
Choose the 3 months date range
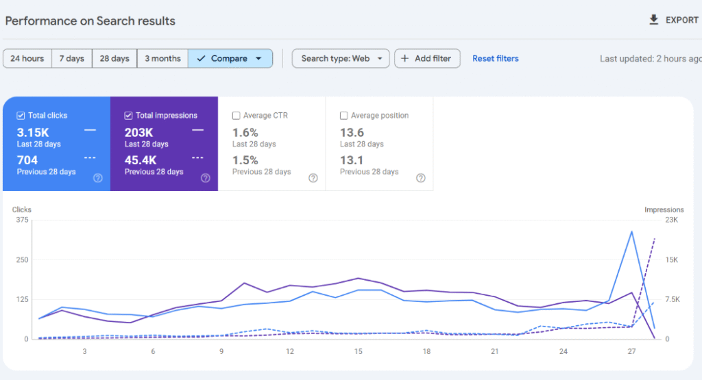162,59
